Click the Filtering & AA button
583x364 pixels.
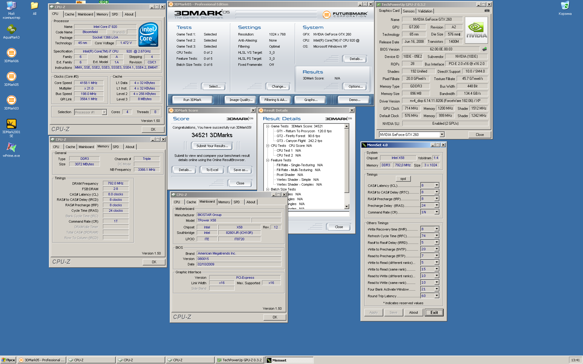pos(275,100)
